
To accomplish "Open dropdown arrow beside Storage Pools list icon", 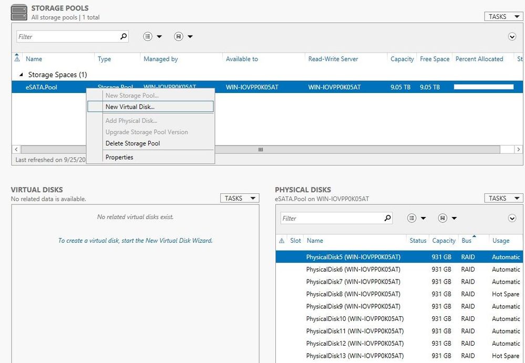I will pyautogui.click(x=159, y=36).
